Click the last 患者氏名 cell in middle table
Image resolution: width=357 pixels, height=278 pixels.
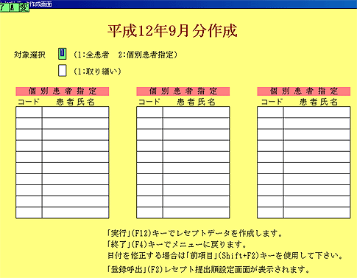pos(196,212)
